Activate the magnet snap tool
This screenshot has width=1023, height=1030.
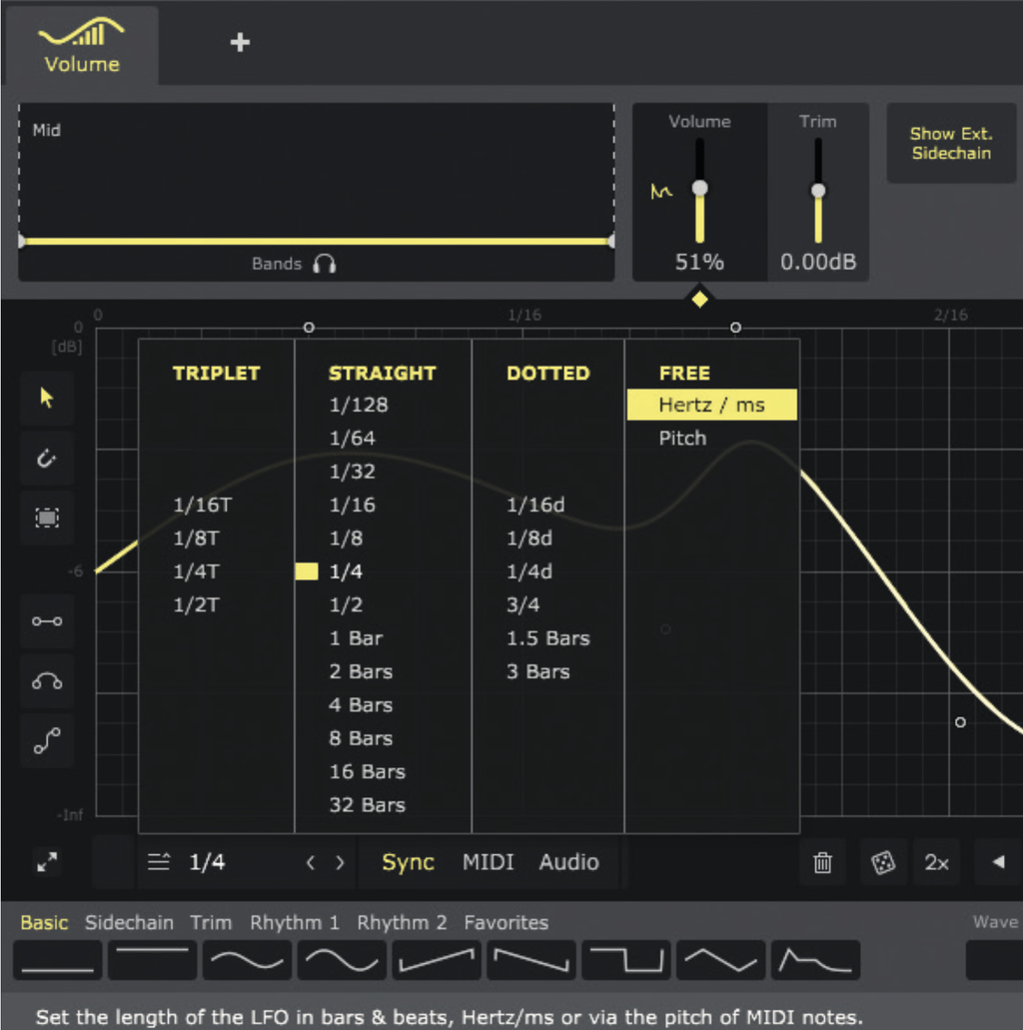[x=47, y=458]
